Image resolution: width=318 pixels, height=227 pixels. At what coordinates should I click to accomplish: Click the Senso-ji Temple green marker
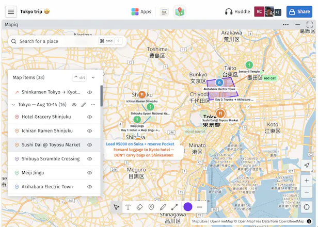249,65
